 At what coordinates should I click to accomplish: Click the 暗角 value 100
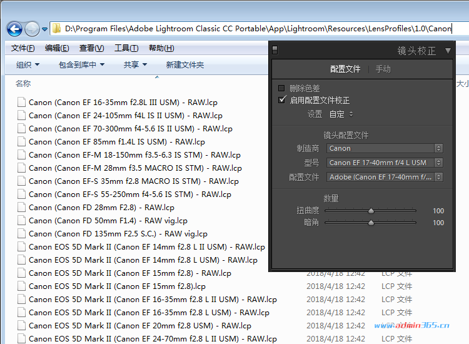(x=438, y=223)
